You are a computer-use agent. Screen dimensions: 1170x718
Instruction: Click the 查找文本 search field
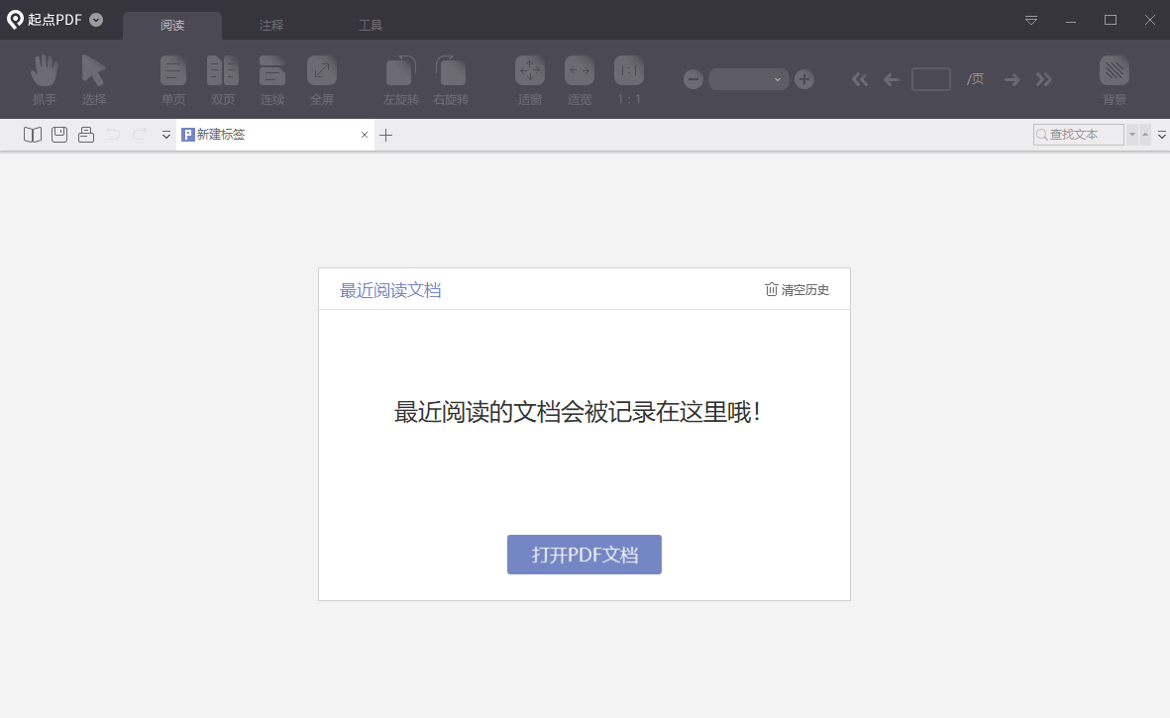point(1078,135)
